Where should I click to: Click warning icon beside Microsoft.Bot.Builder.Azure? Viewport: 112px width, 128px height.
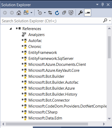(25, 89)
